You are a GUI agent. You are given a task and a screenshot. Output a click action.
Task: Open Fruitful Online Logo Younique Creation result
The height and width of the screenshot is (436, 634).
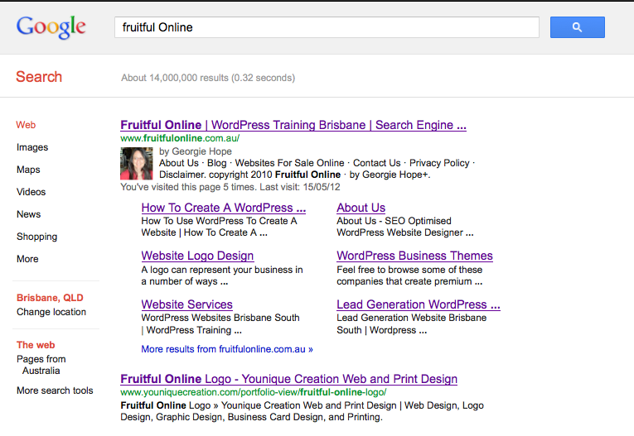[x=288, y=379]
